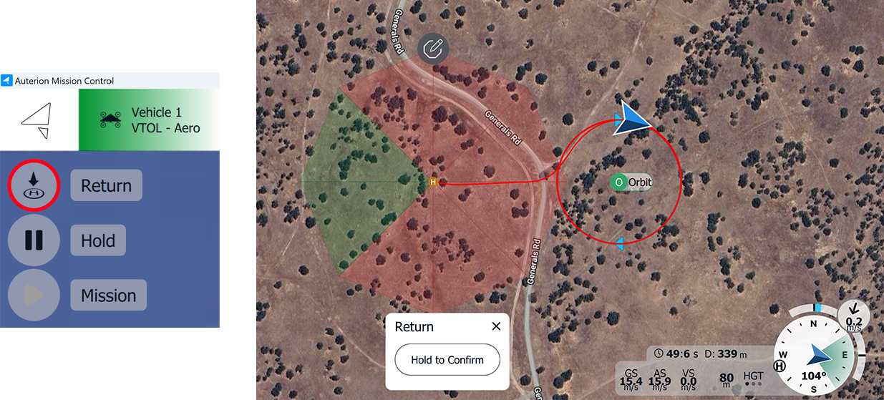884x400 pixels.
Task: Click the Mission label button
Action: 108,295
